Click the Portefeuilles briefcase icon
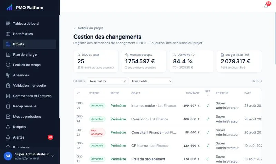The width and height of the screenshot is (276, 164). (x=8, y=34)
